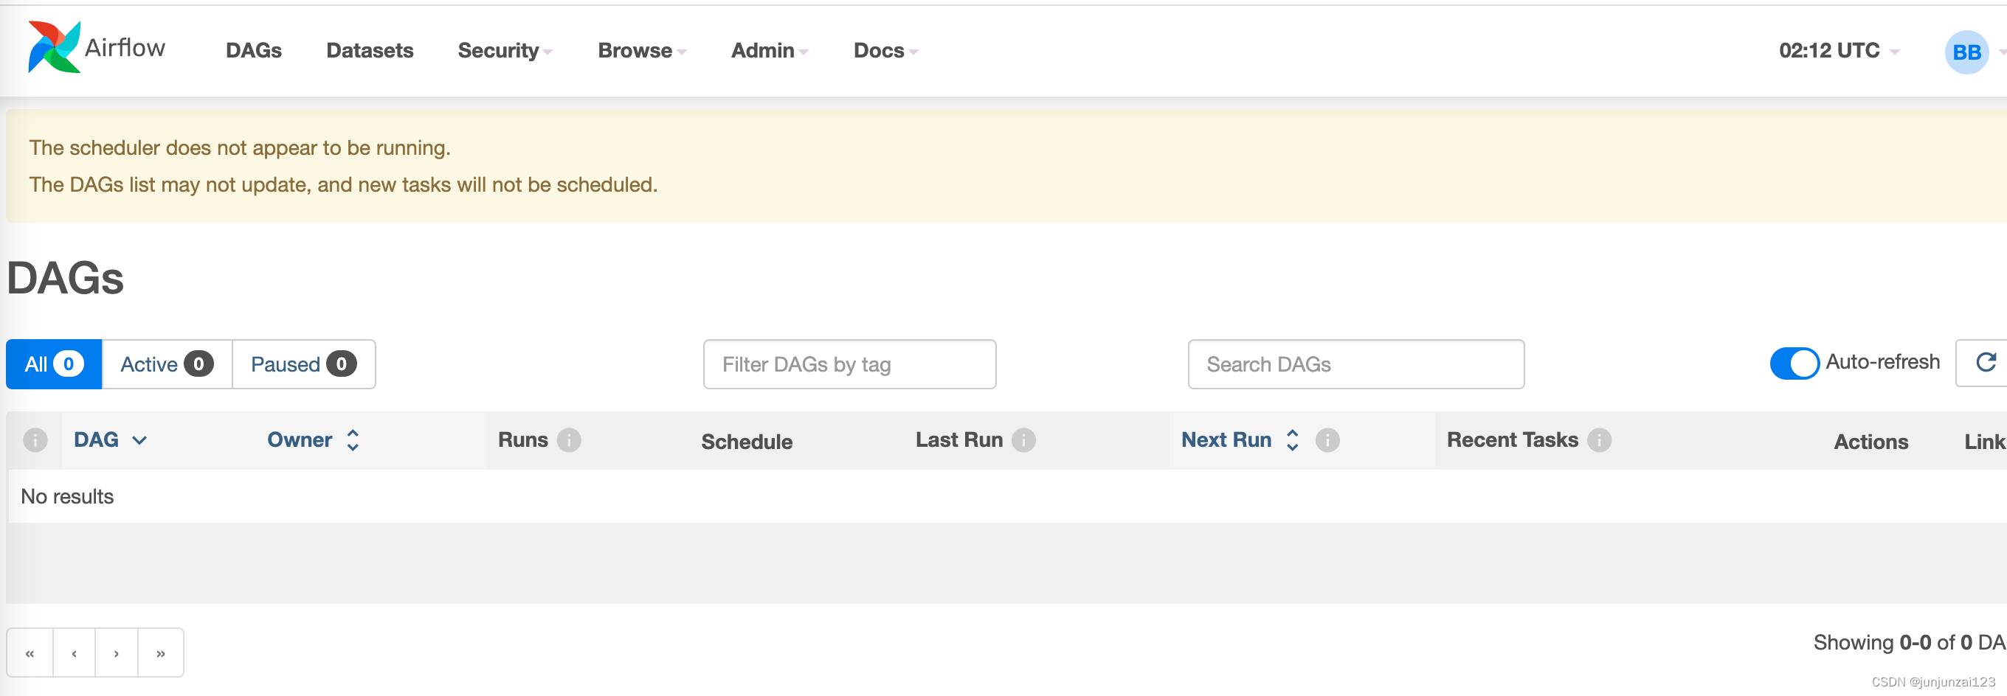This screenshot has height=696, width=2007.
Task: Open the Datasets menu item
Action: click(x=369, y=51)
